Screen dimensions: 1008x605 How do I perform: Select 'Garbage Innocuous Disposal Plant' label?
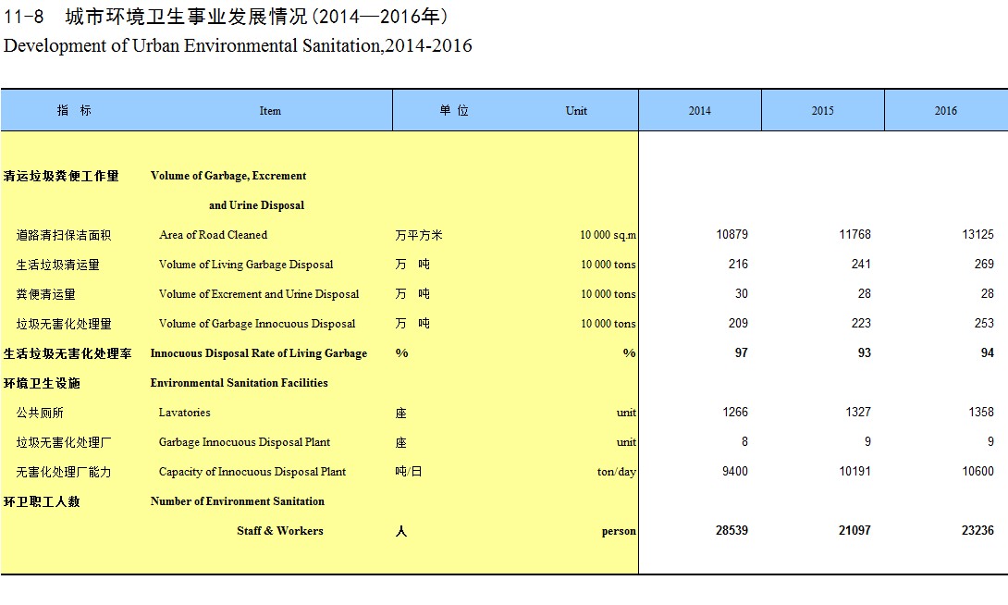244,441
